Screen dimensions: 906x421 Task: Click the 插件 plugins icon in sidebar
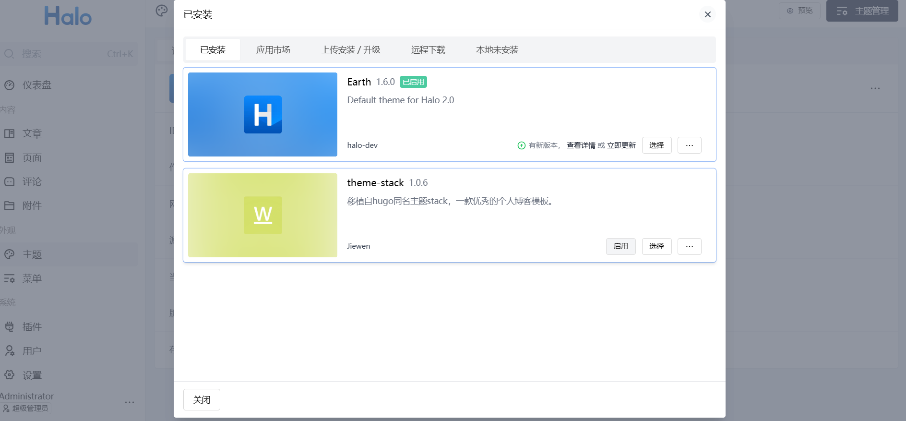tap(10, 327)
